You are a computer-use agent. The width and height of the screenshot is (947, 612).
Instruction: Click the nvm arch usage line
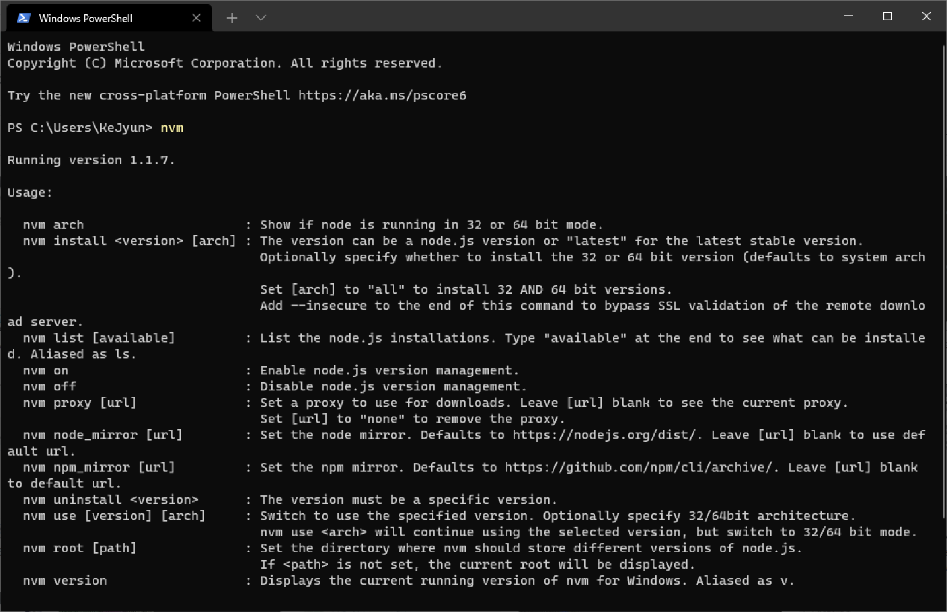tap(53, 224)
